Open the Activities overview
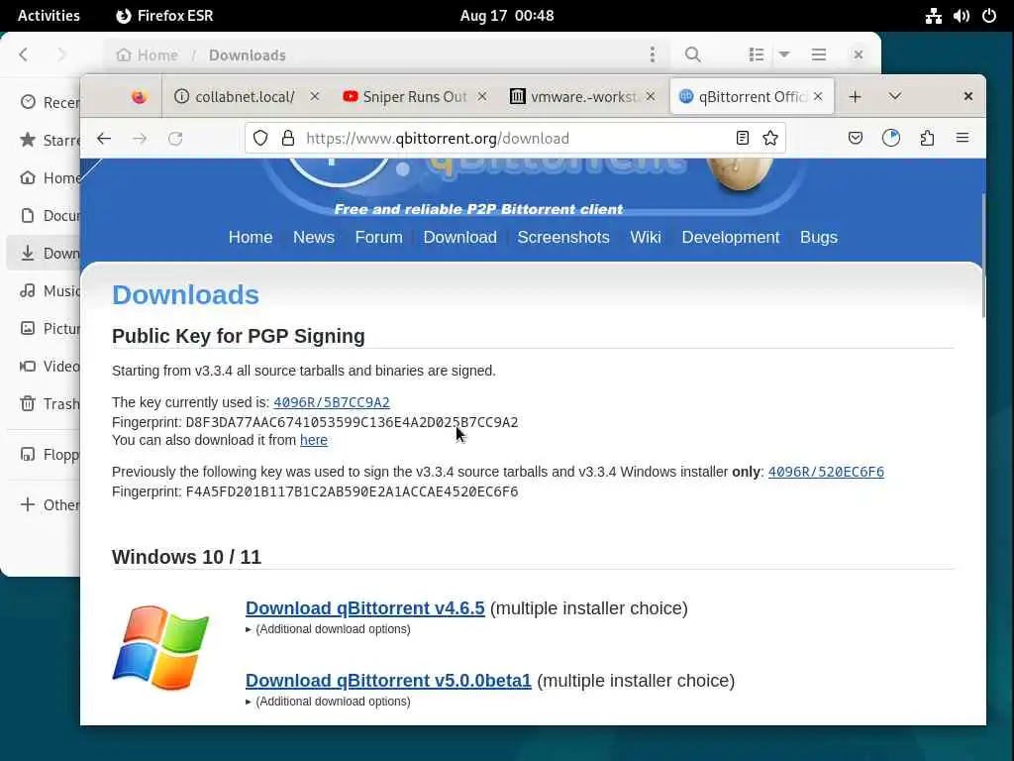1014x761 pixels. click(x=49, y=16)
